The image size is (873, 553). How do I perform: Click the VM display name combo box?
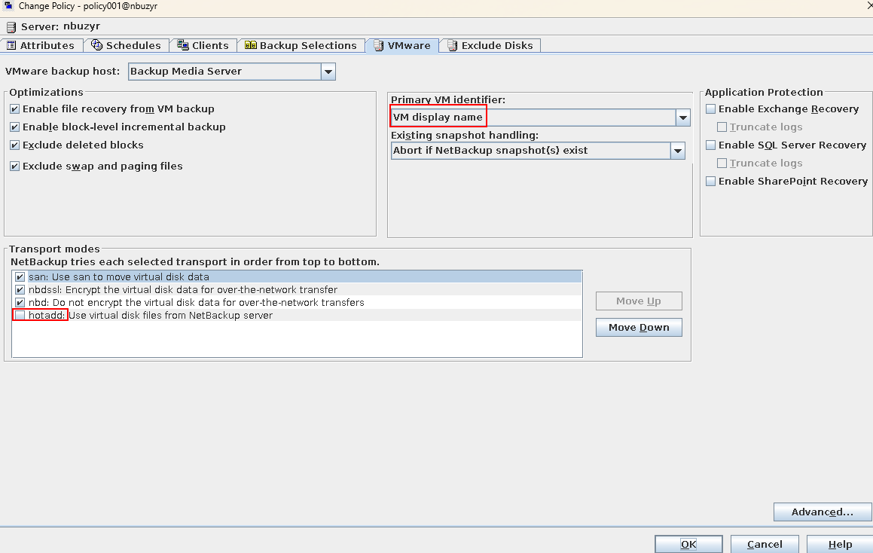[541, 118]
